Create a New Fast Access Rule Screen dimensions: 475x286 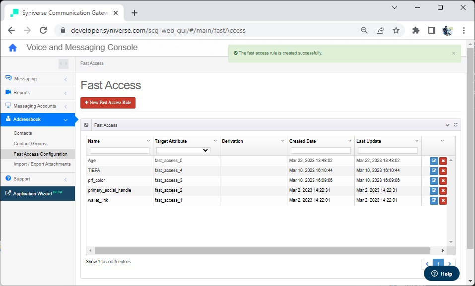coord(108,103)
